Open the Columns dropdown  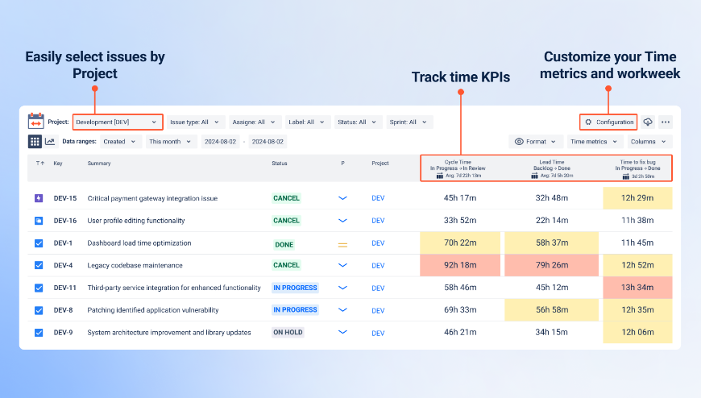[x=649, y=142]
